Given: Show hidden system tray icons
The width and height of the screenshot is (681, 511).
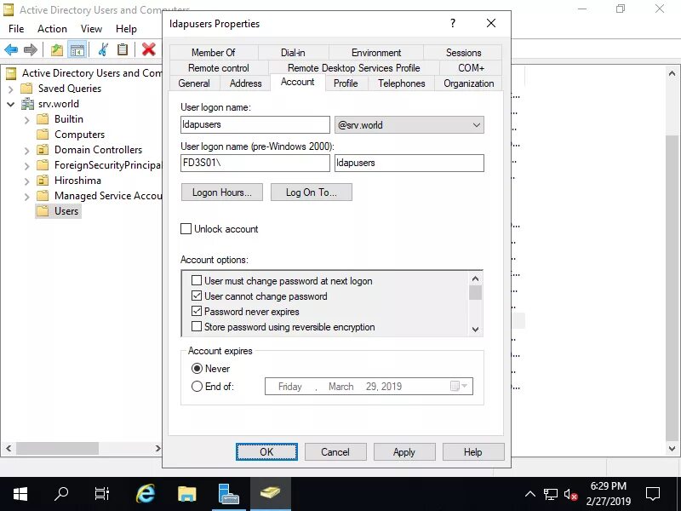Looking at the screenshot, I should pyautogui.click(x=529, y=494).
